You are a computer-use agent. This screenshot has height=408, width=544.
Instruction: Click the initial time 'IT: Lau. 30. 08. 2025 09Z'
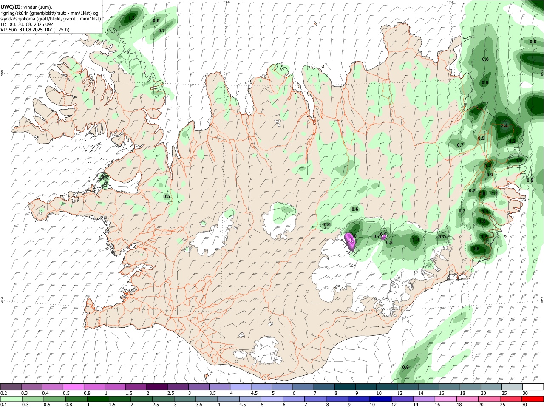click(27, 24)
